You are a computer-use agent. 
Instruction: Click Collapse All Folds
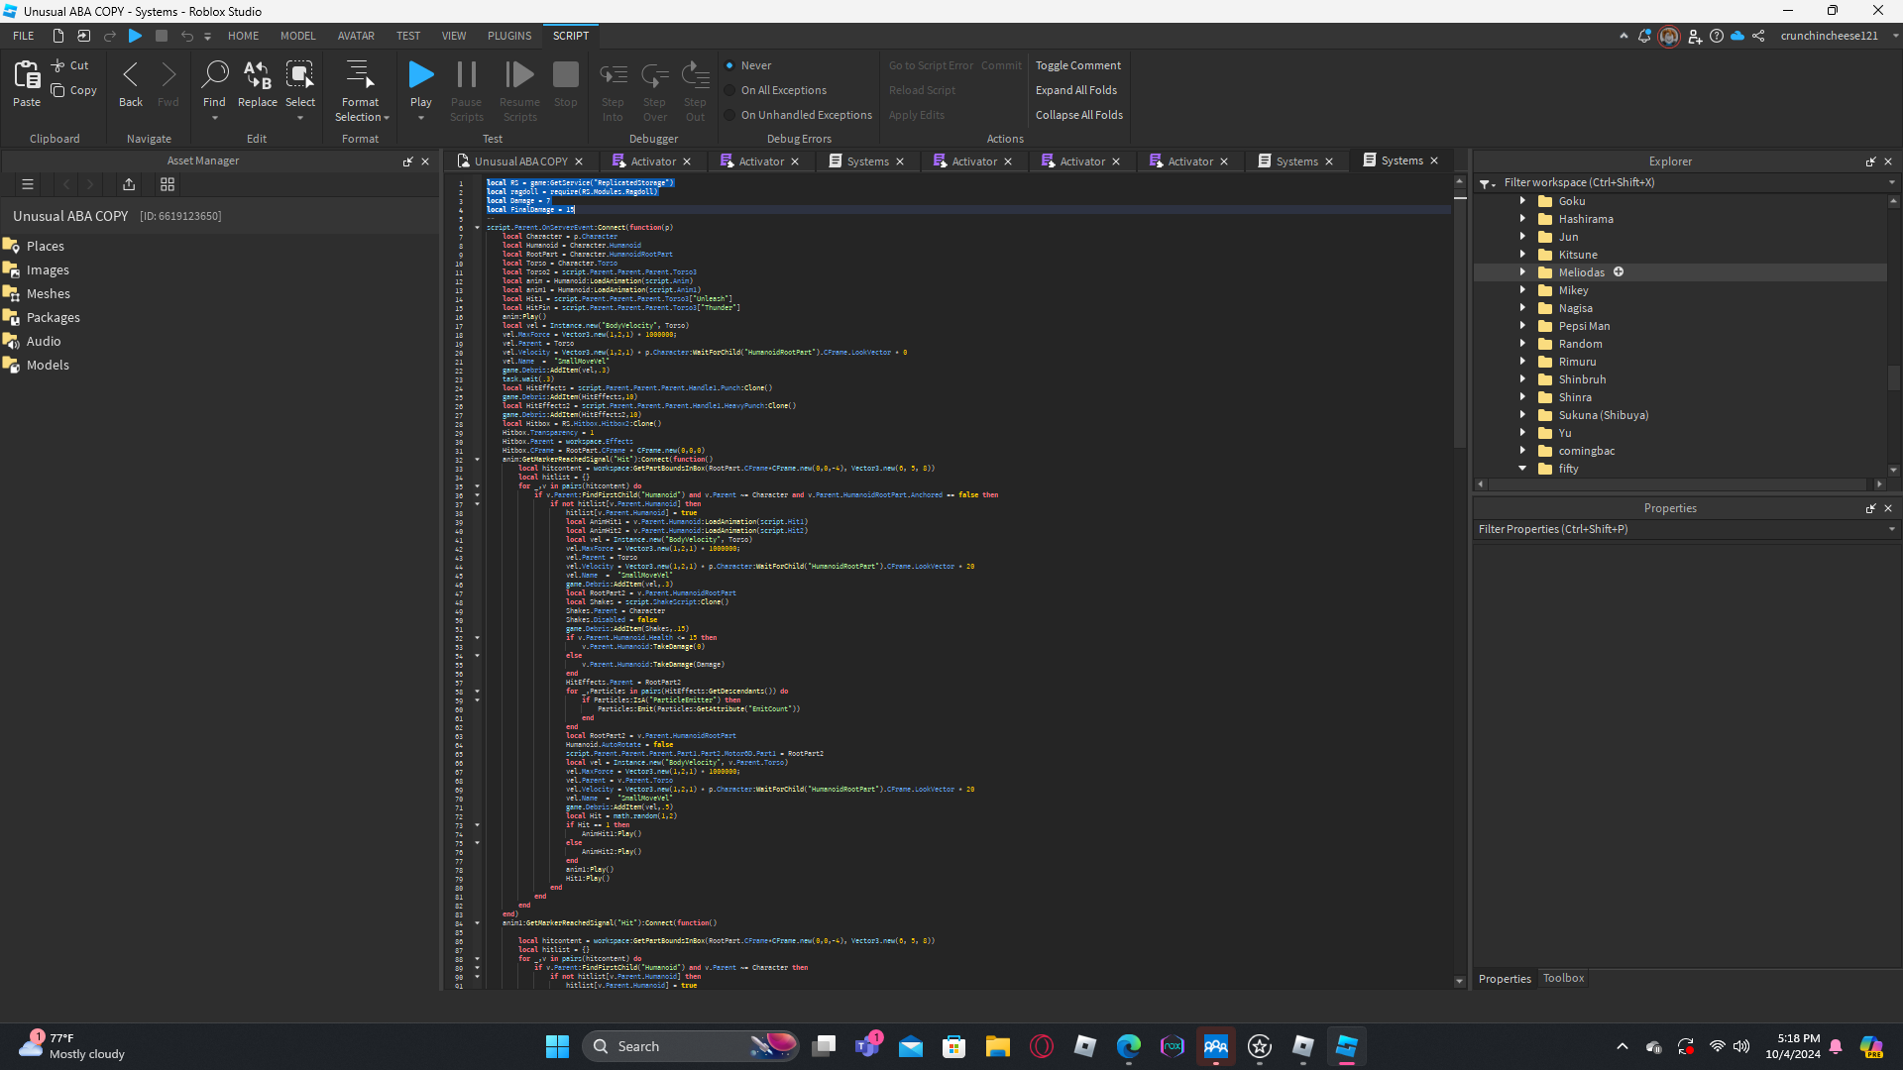tap(1079, 115)
